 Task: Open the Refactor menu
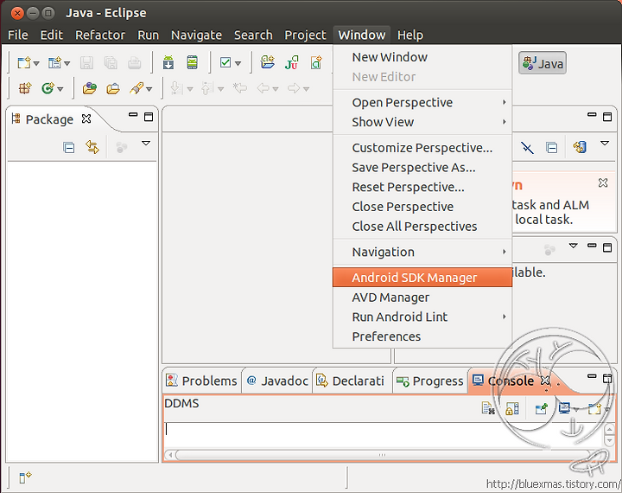coord(100,35)
